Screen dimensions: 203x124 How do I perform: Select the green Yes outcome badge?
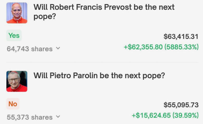pos(14,35)
